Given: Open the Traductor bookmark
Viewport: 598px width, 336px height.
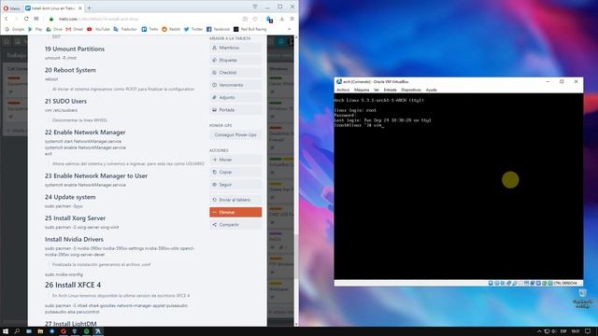Looking at the screenshot, I should pyautogui.click(x=125, y=29).
